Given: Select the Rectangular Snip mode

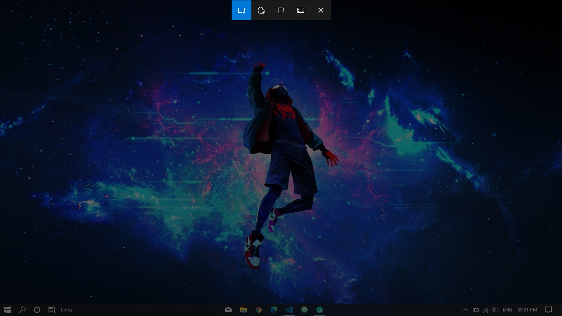Looking at the screenshot, I should point(242,10).
